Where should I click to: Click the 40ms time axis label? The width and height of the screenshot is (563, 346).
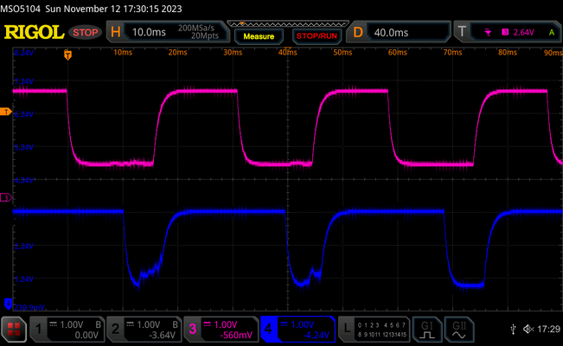coord(288,53)
